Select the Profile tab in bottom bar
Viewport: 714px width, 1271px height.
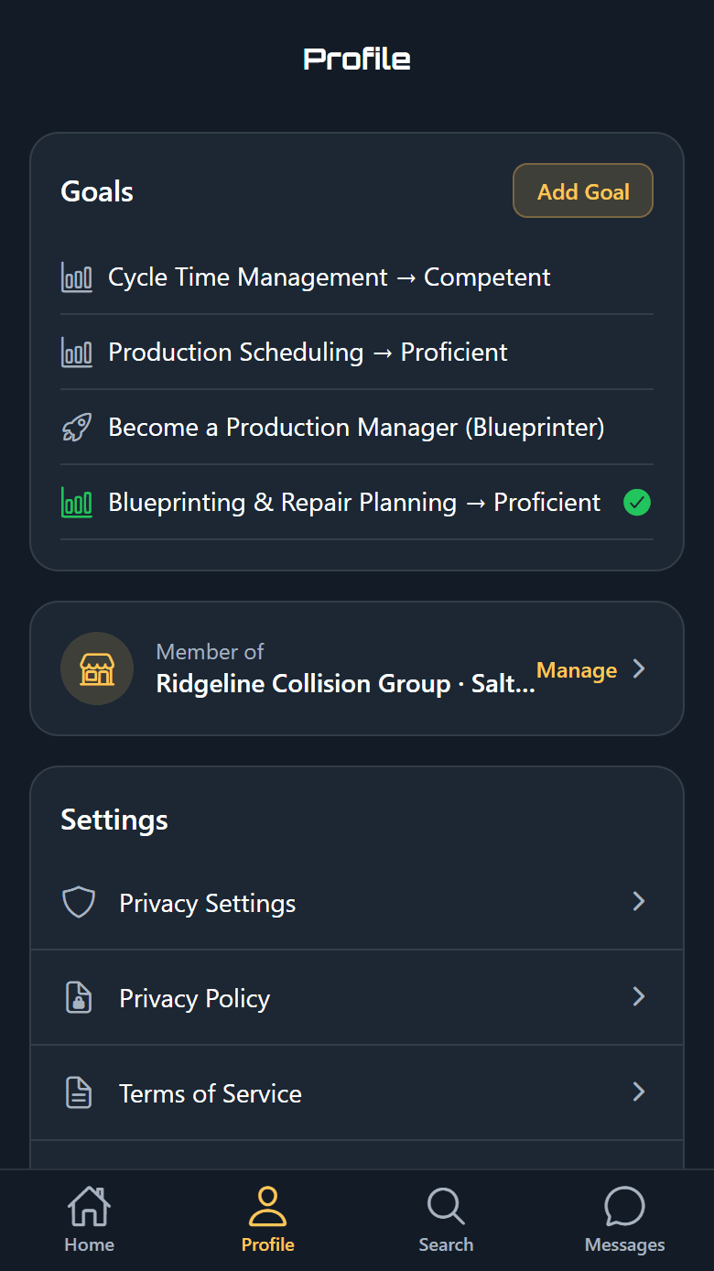267,1220
